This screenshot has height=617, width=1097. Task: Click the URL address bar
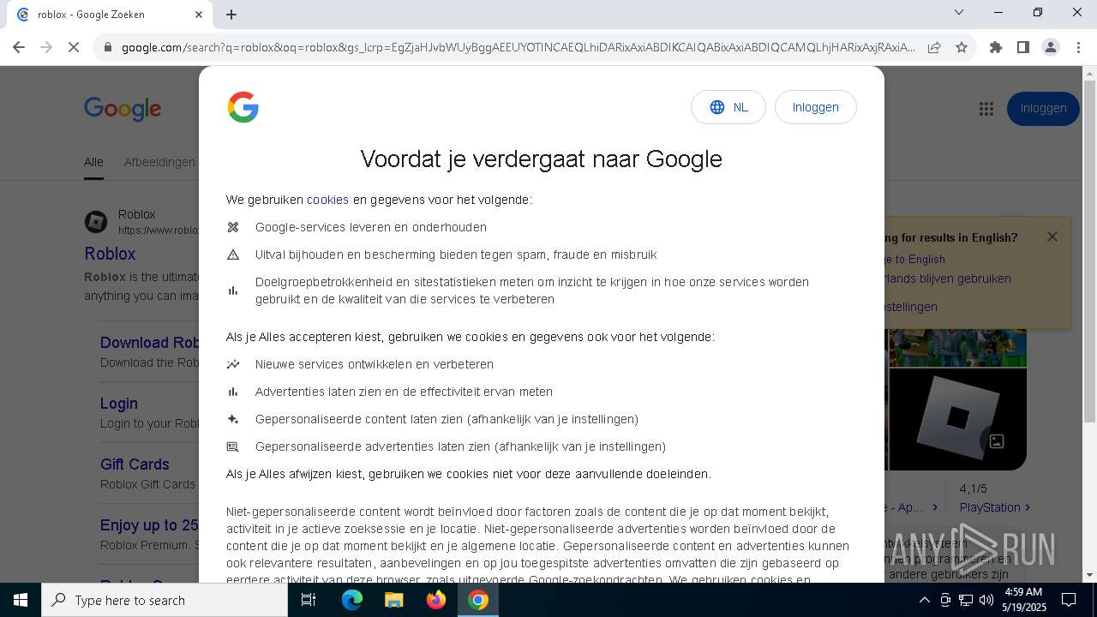[x=519, y=47]
